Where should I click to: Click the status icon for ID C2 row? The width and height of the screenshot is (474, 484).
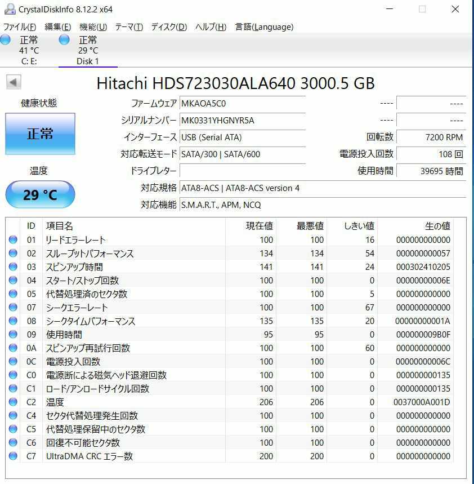13,402
